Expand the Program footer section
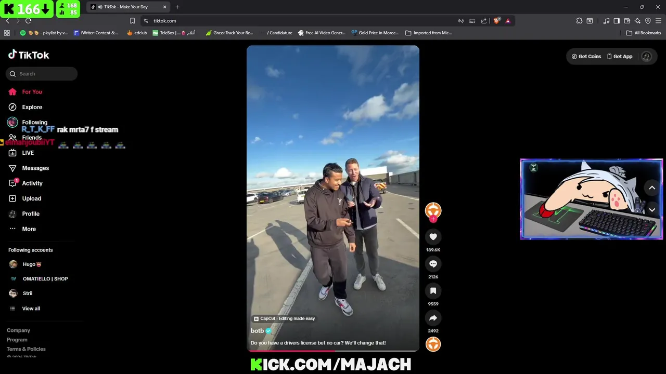 coord(17,340)
